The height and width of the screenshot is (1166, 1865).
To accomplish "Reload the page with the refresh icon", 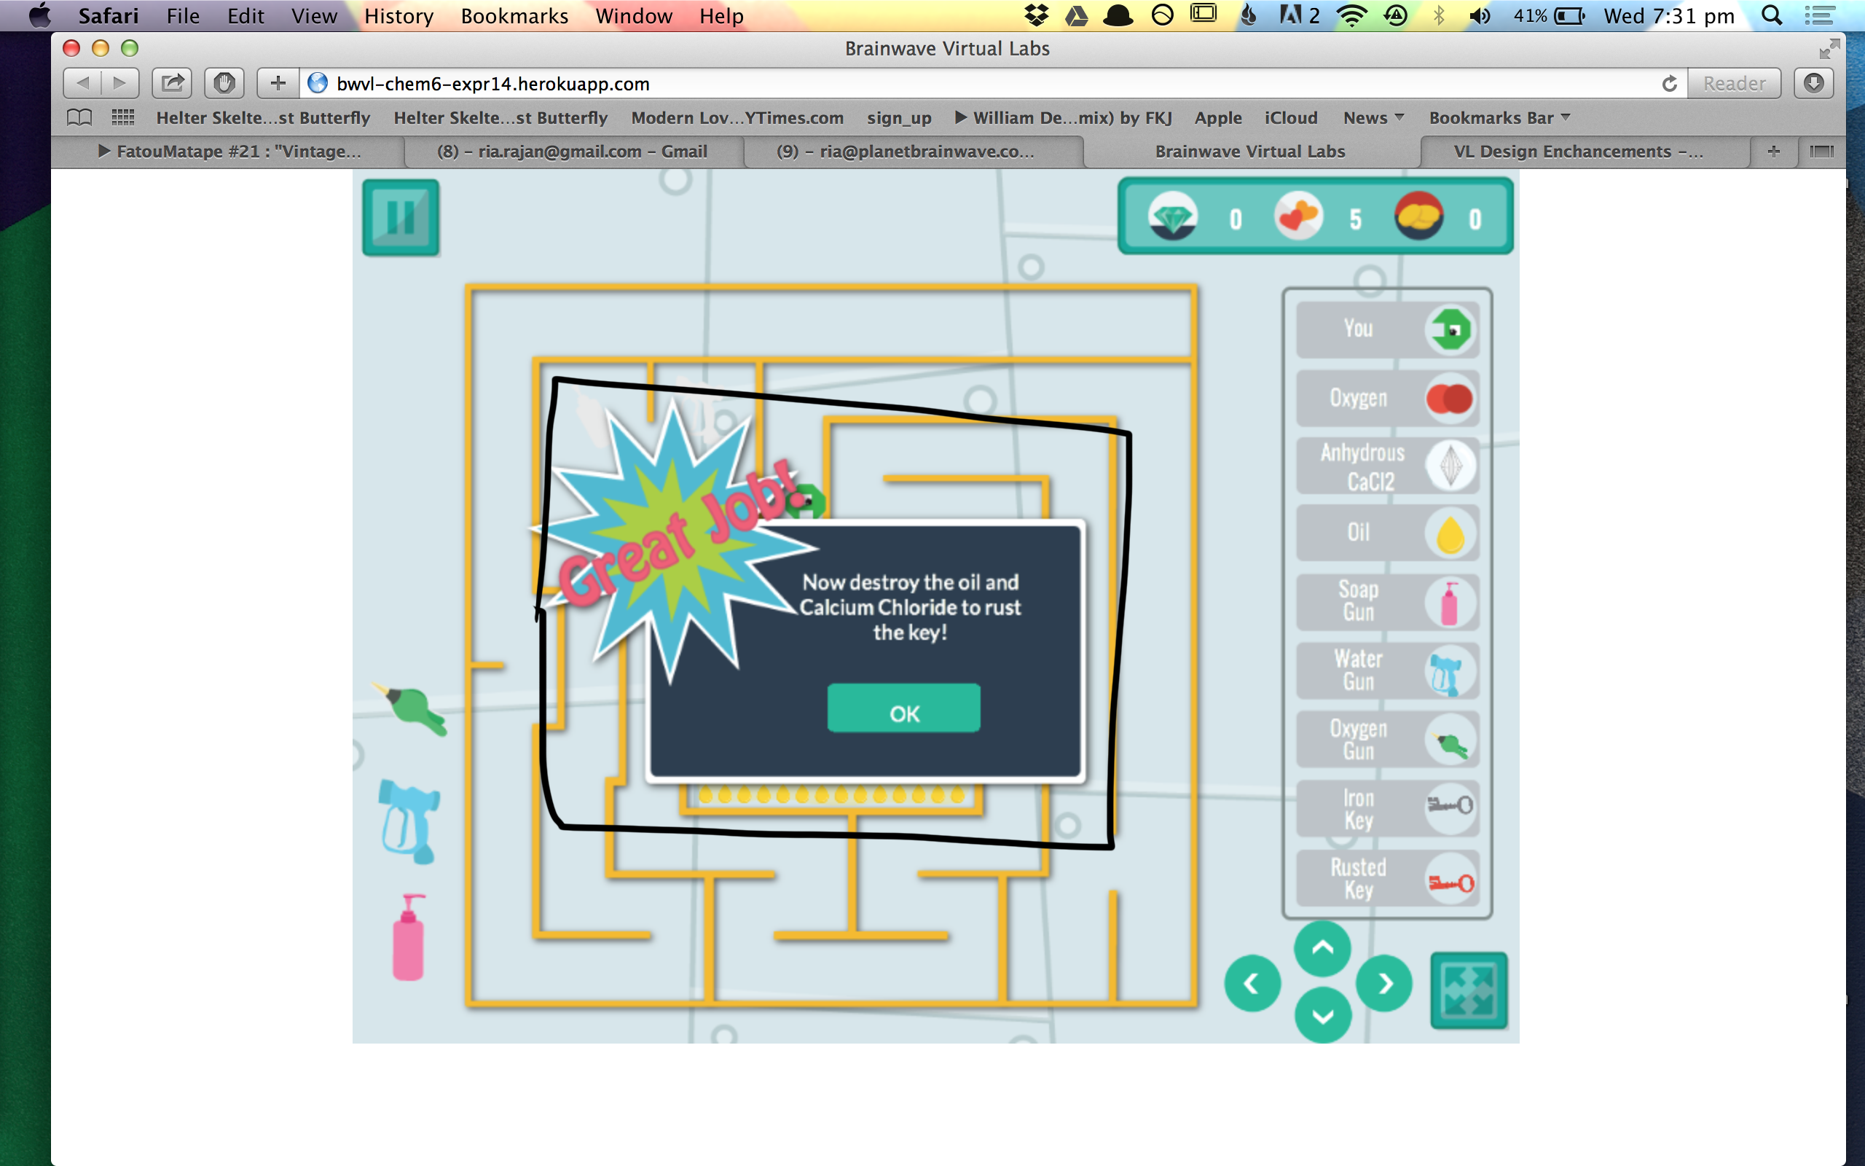I will point(1669,83).
